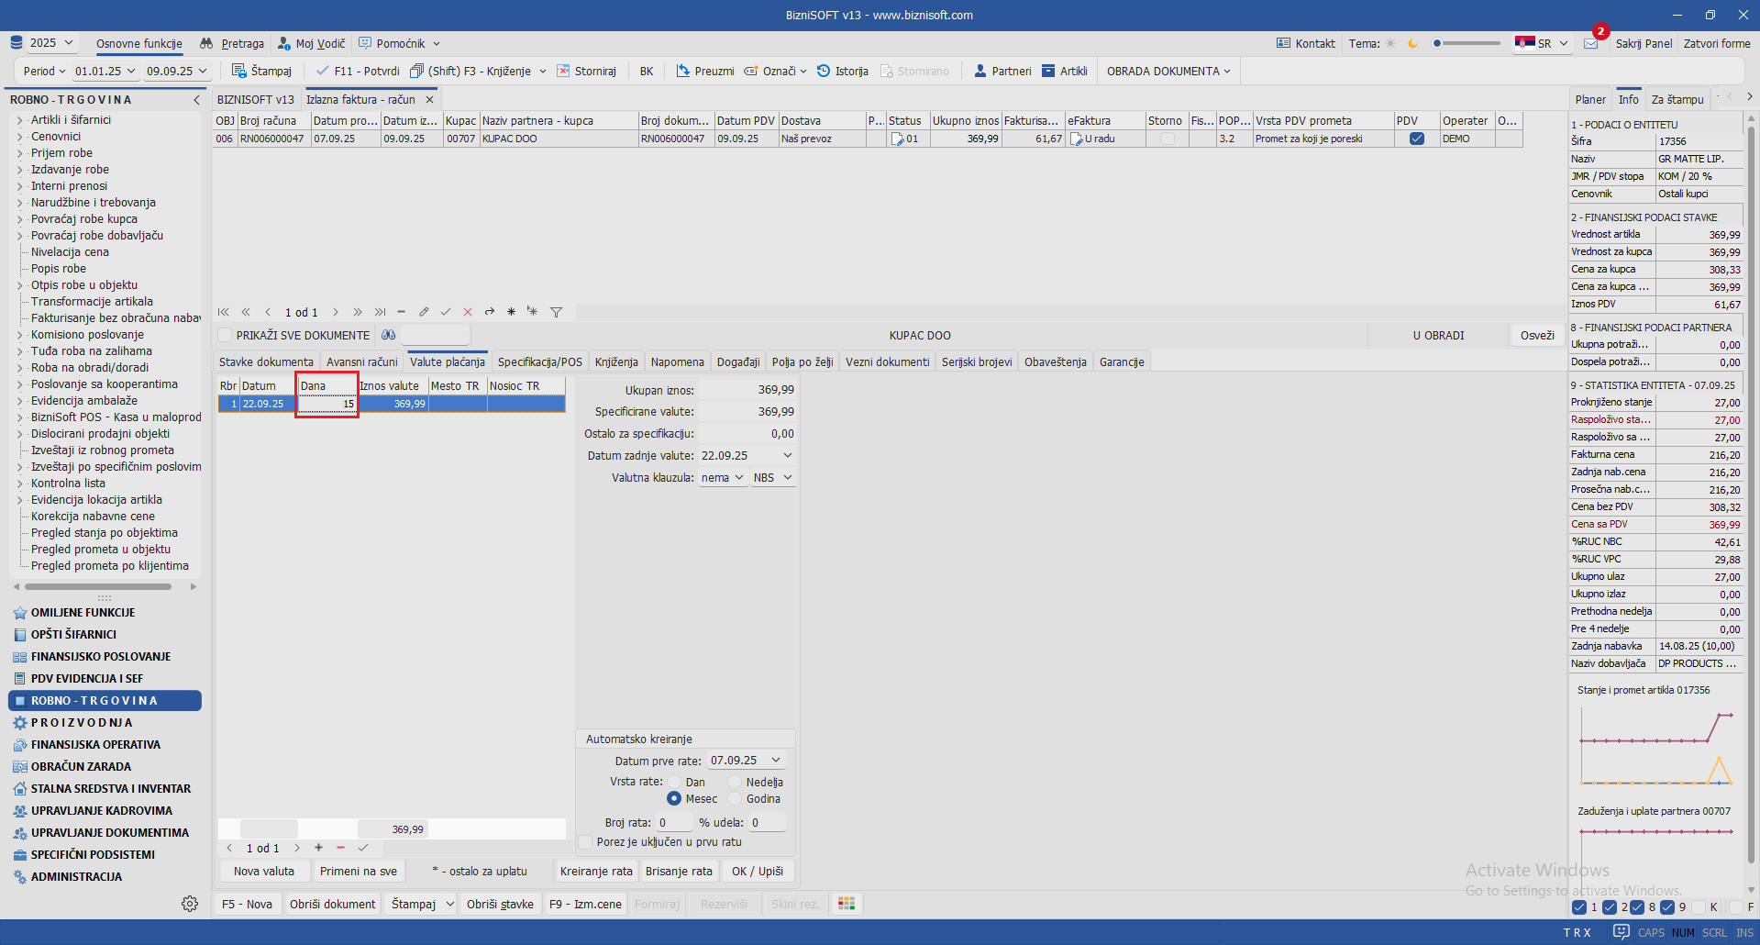Click the colored grid icon in bottom toolbar

(x=847, y=904)
